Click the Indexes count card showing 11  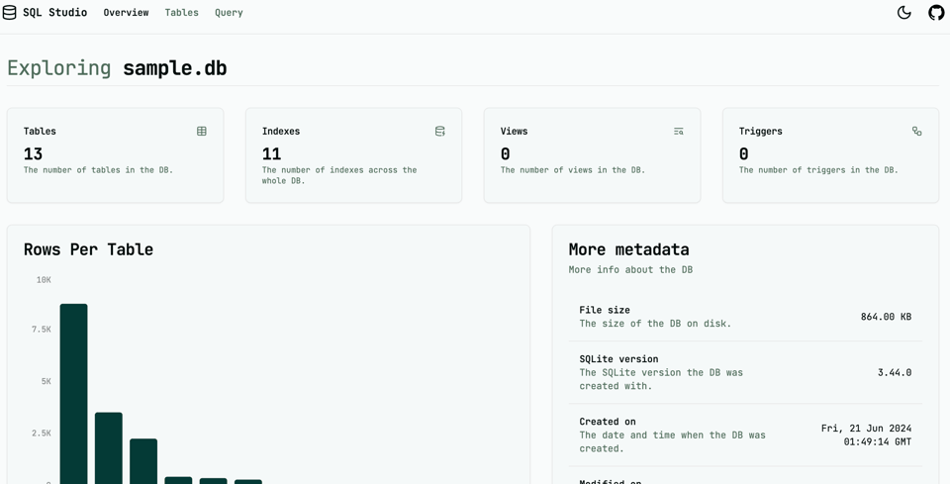[x=353, y=155]
